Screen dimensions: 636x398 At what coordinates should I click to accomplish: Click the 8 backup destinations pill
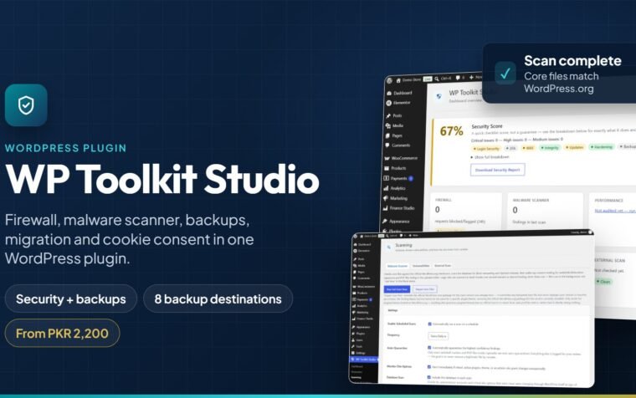[218, 298]
